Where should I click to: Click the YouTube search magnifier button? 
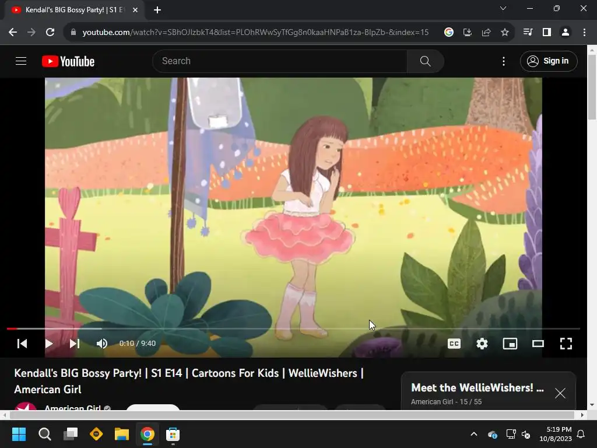coord(425,61)
